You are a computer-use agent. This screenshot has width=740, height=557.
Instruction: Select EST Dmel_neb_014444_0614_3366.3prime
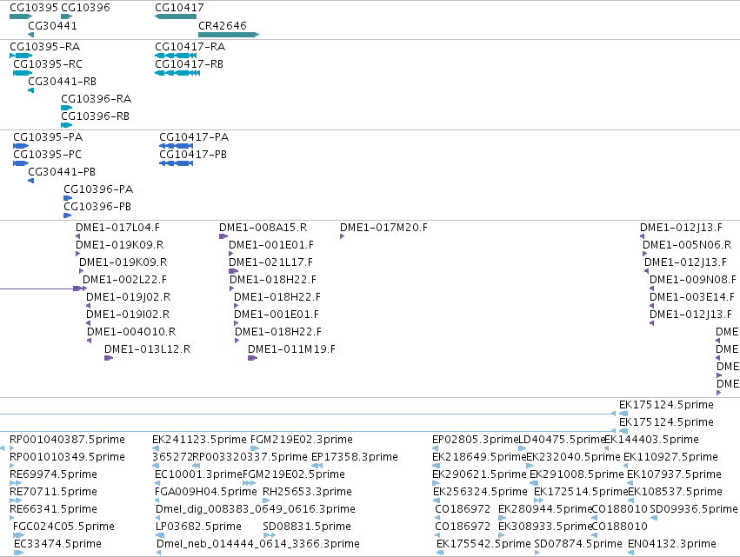(x=258, y=544)
